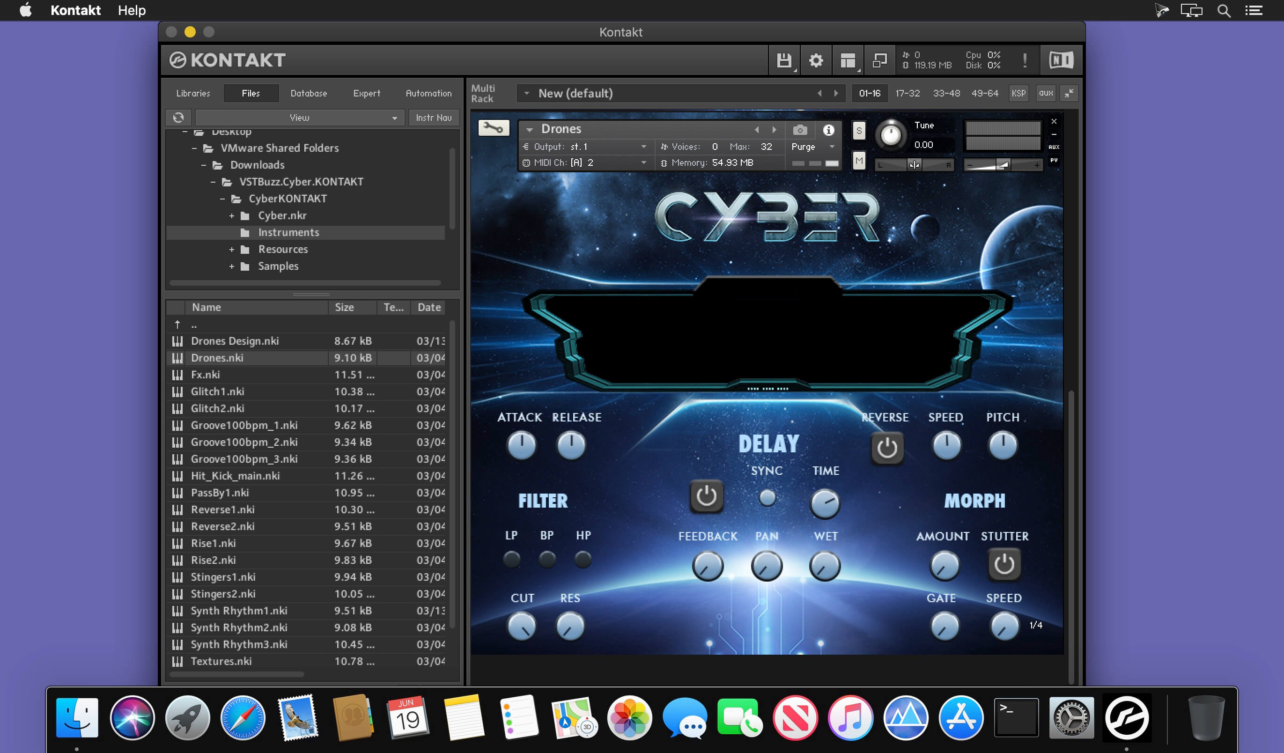Select next instrument arrow next to Drones
Viewport: 1284px width, 753px height.
tap(775, 130)
